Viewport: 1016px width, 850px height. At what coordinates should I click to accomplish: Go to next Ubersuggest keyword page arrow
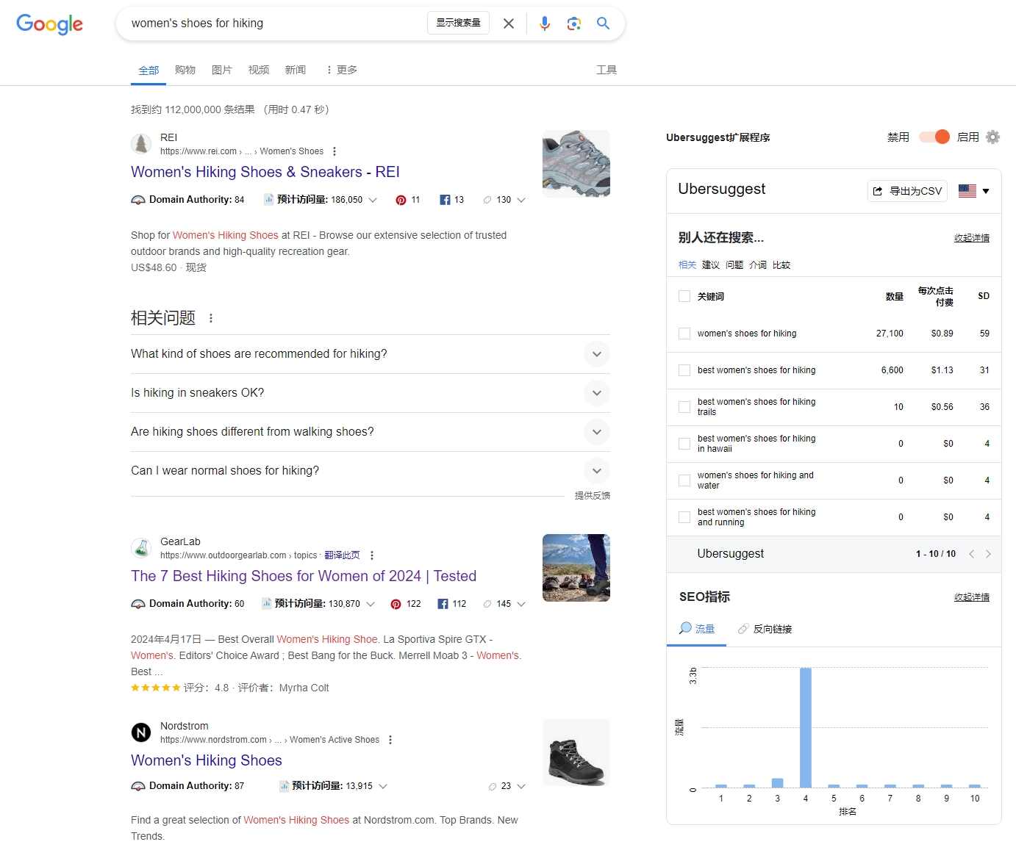988,554
